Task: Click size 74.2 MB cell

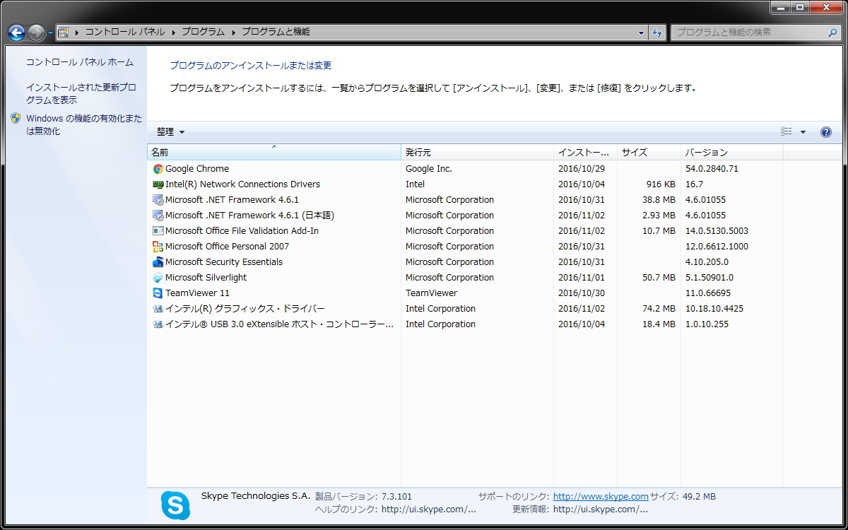Action: (x=659, y=309)
